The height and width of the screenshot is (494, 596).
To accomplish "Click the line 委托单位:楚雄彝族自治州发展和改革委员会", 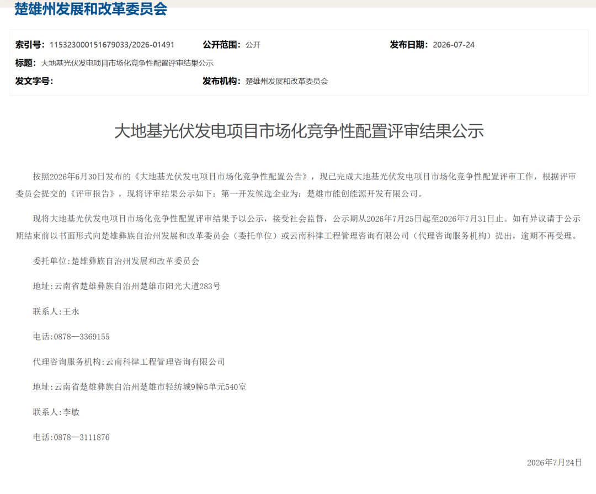I will pos(116,261).
